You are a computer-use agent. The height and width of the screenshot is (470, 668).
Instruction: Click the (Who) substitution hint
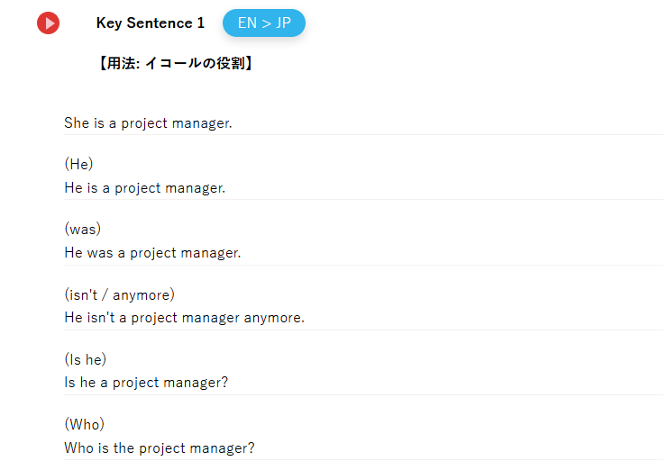coord(84,424)
